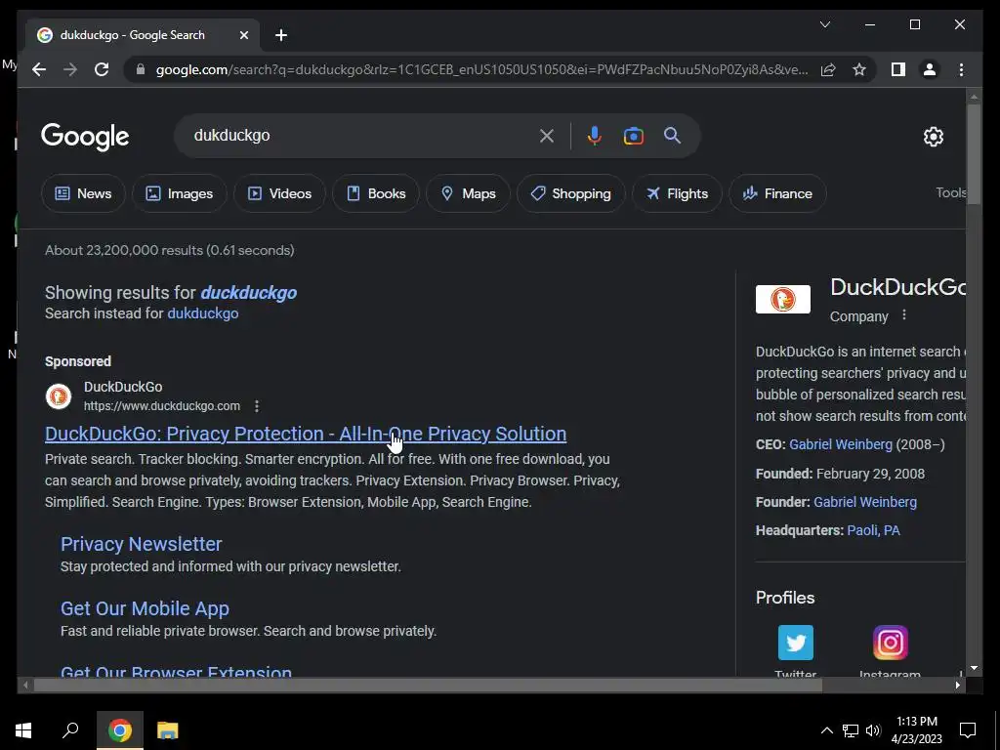Open the Windows Start menu
This screenshot has width=1000, height=750.
(x=23, y=730)
